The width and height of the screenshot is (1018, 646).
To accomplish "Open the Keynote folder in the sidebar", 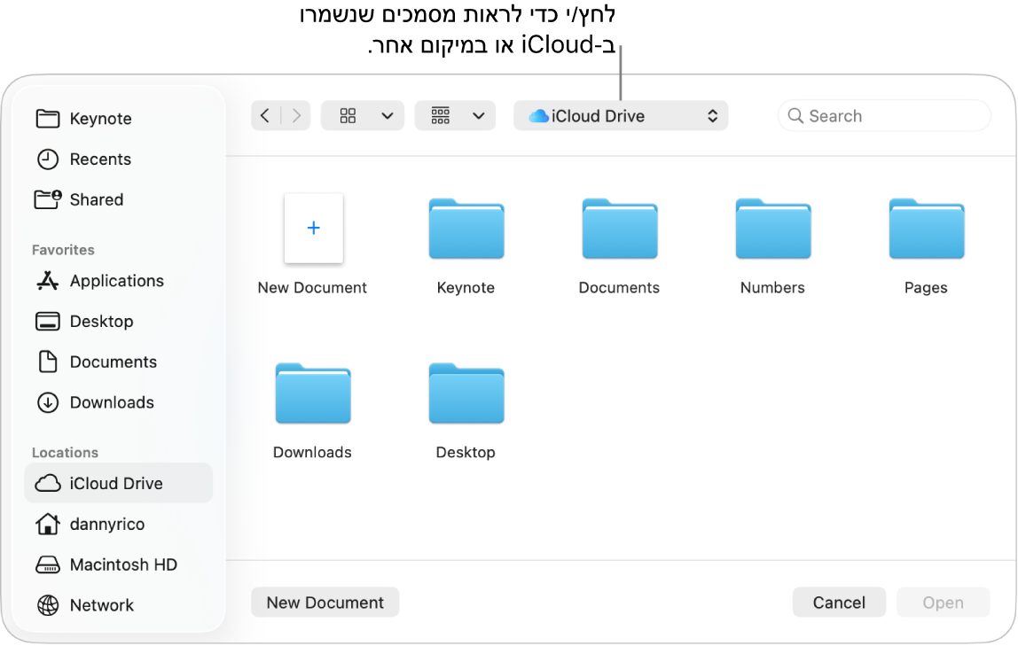I will [x=118, y=119].
